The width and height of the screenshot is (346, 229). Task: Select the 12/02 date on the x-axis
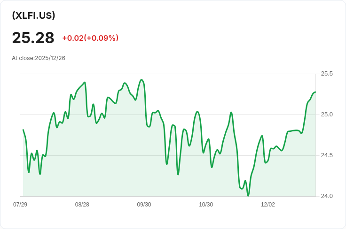[x=268, y=204]
